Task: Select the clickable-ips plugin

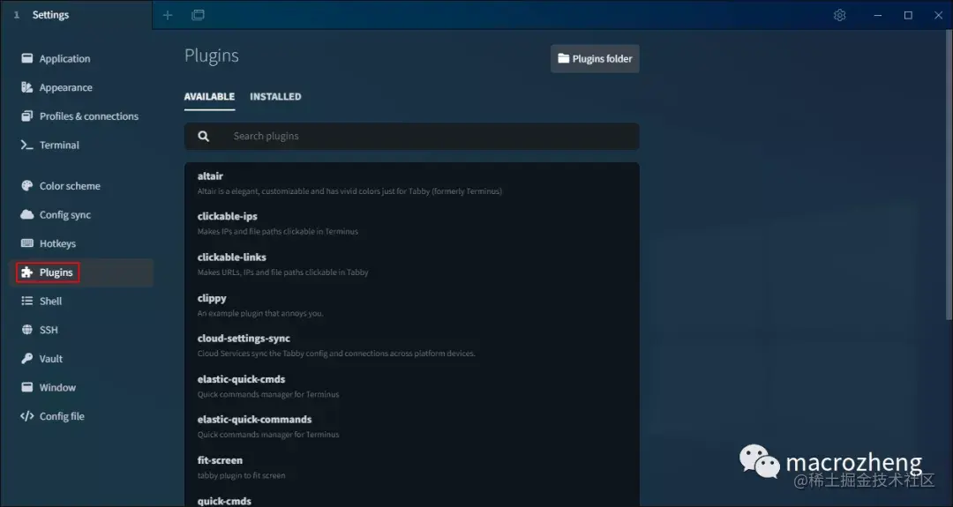Action: 412,223
